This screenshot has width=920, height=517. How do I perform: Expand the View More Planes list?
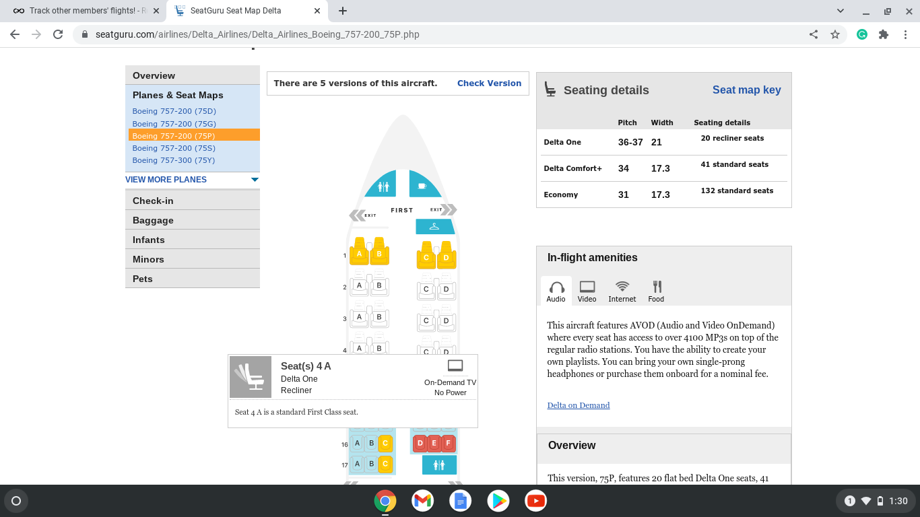click(192, 180)
